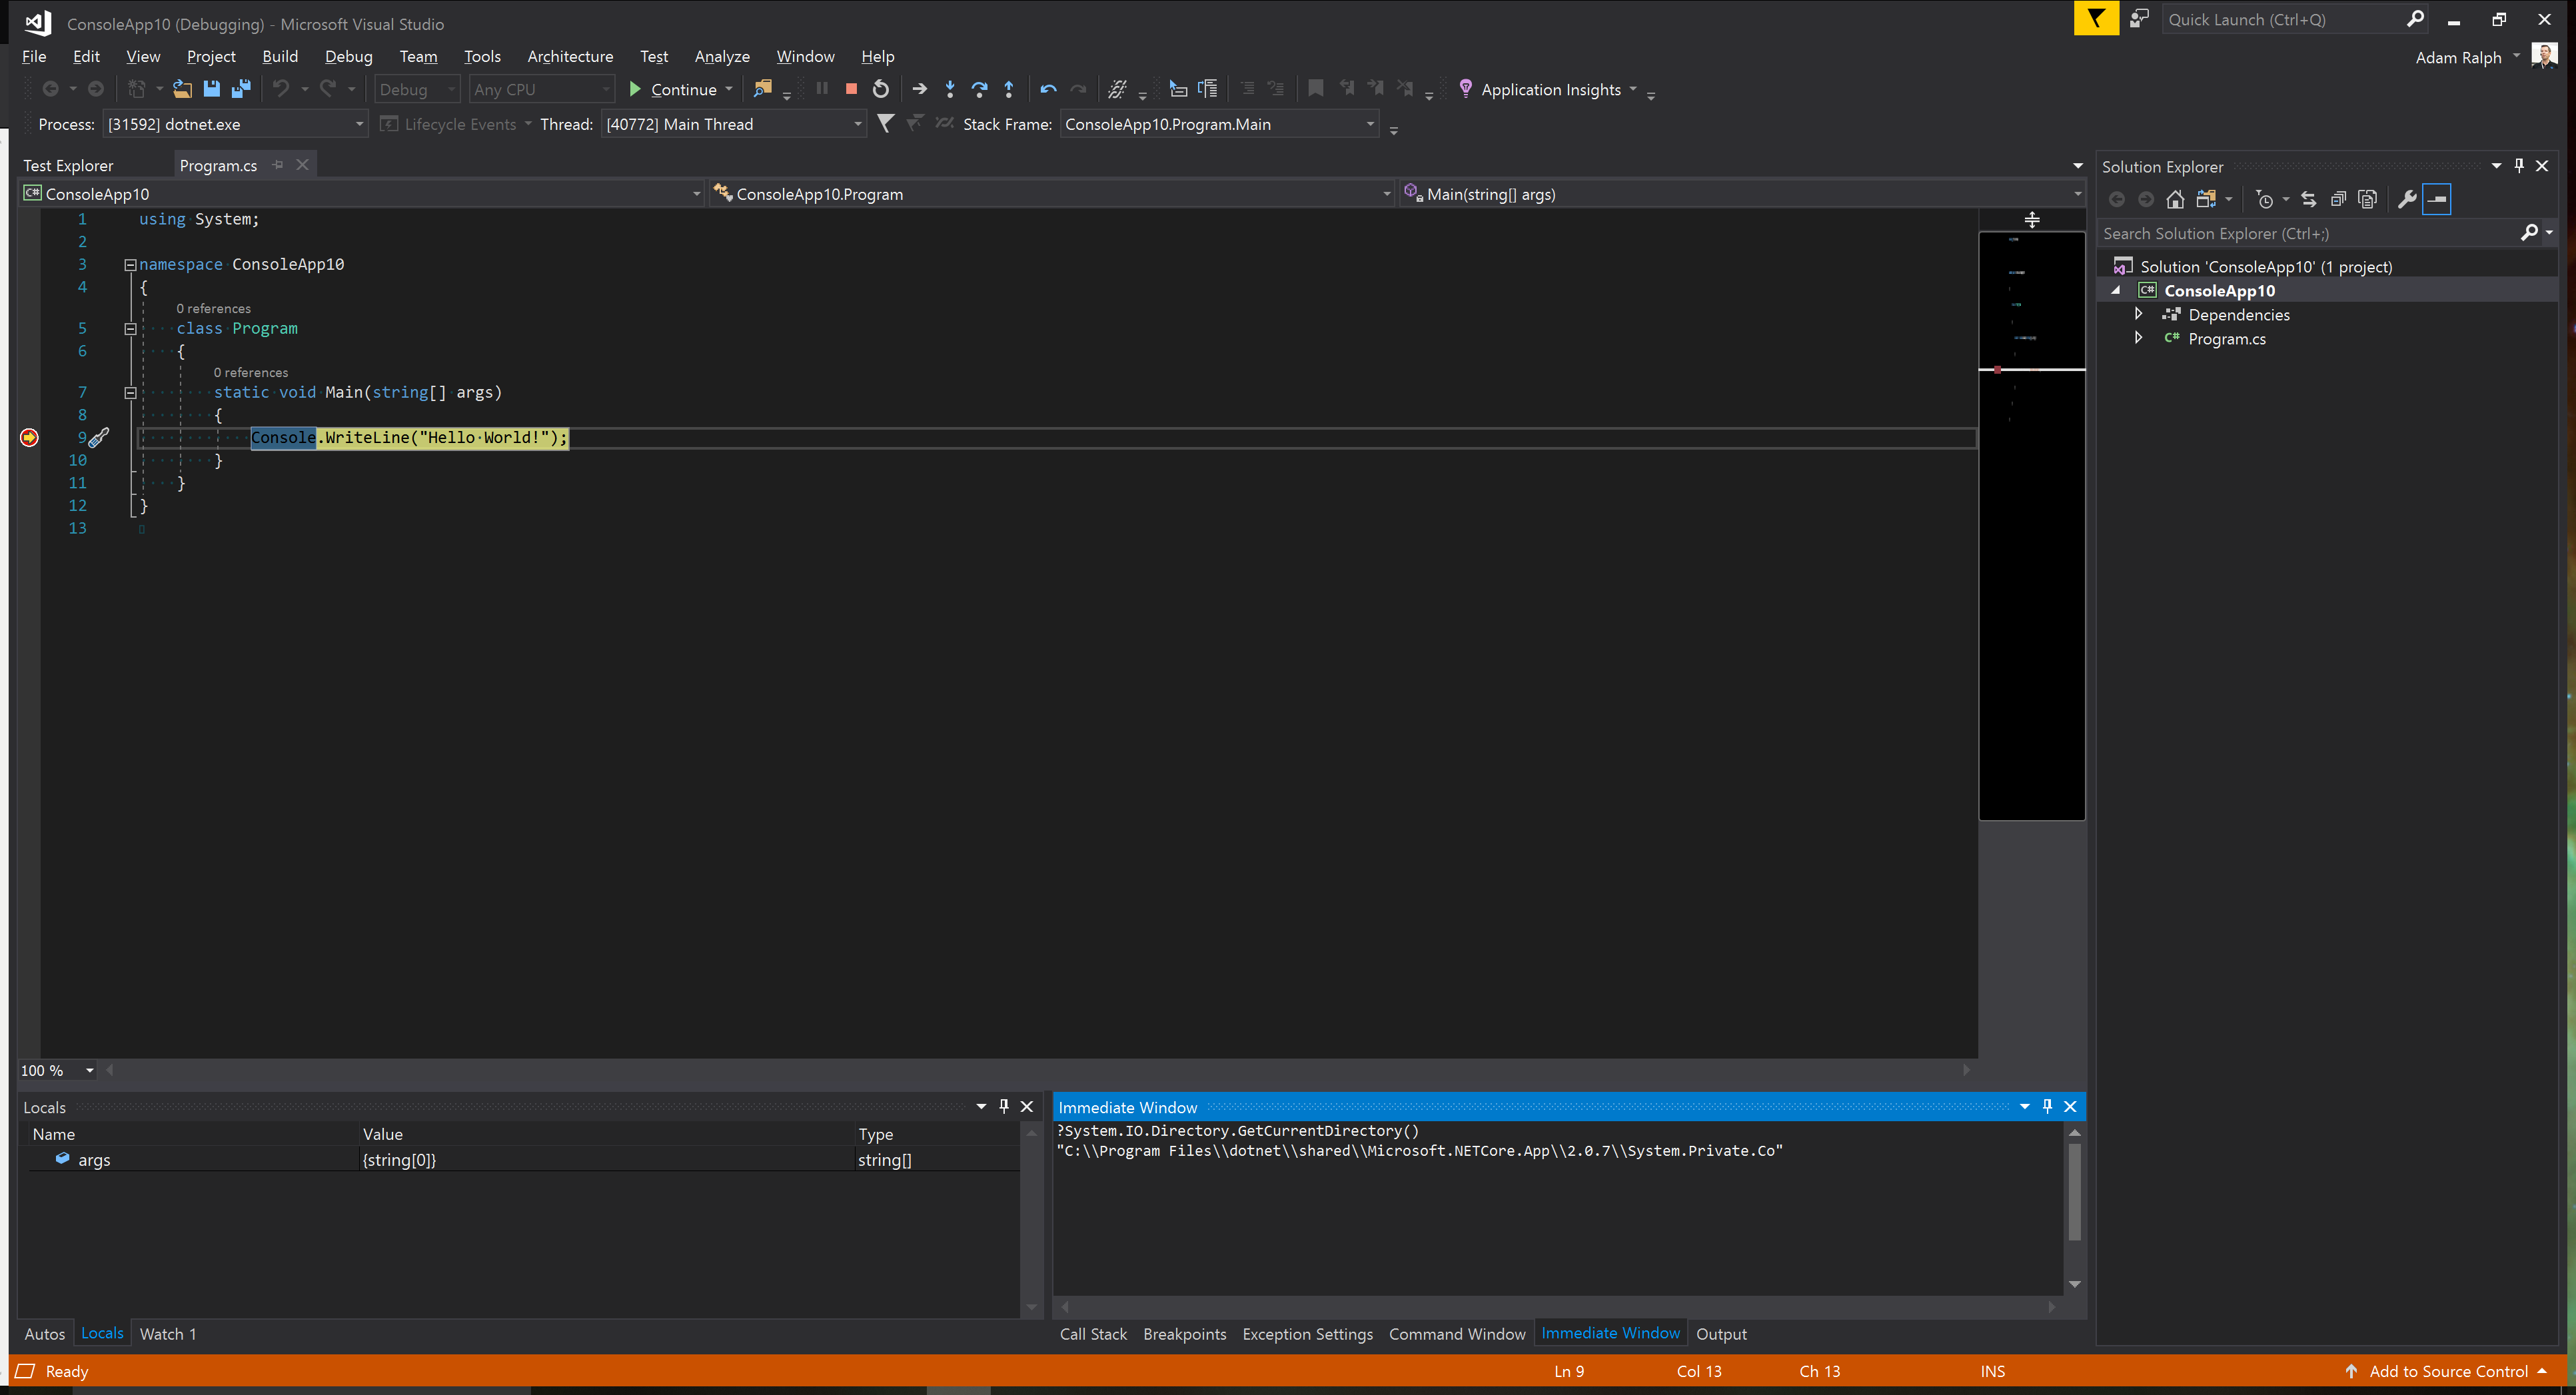Open Solution Explorer Properties wrench icon
The width and height of the screenshot is (2576, 1395).
[x=2407, y=199]
